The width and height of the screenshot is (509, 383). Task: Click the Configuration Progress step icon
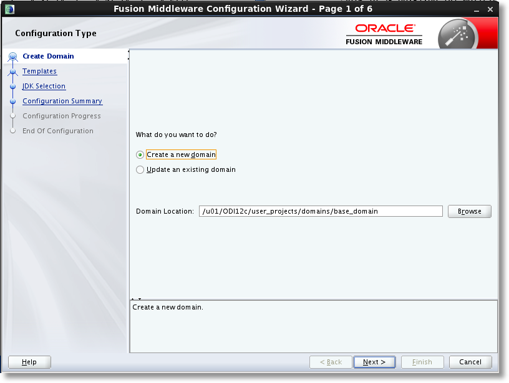click(13, 116)
